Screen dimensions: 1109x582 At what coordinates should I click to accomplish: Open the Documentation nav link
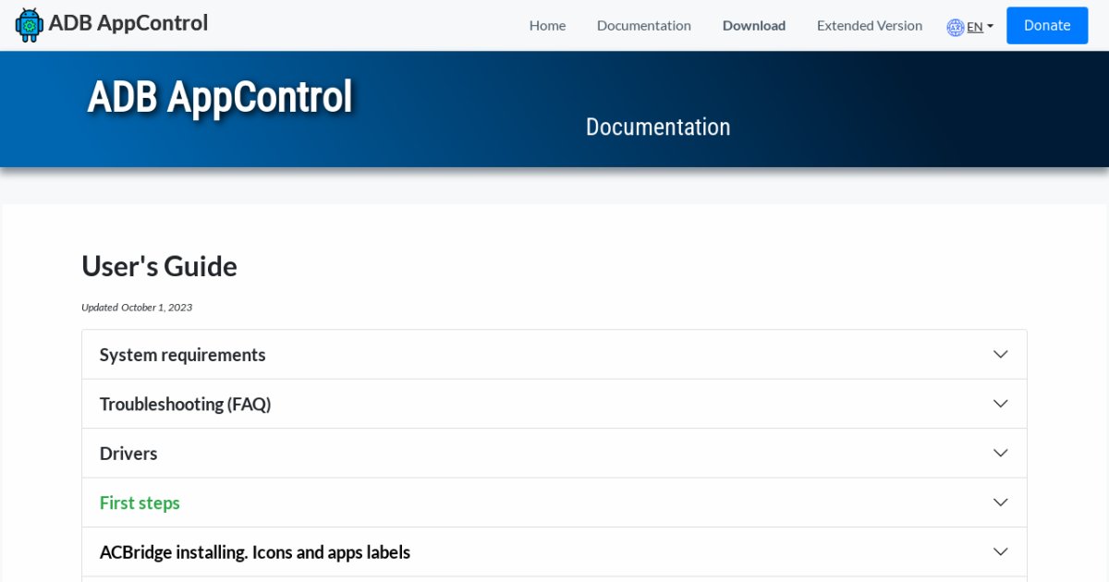coord(644,26)
